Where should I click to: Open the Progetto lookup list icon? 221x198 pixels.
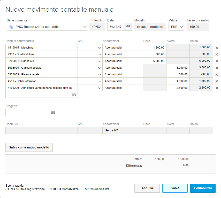tap(53, 113)
